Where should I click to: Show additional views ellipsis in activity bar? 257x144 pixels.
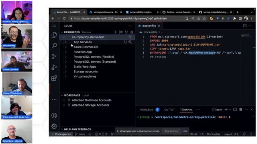54,100
